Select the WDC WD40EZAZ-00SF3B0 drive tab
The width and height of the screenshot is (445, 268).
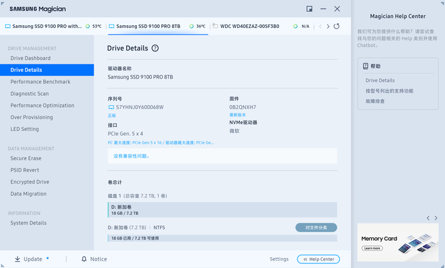point(261,26)
